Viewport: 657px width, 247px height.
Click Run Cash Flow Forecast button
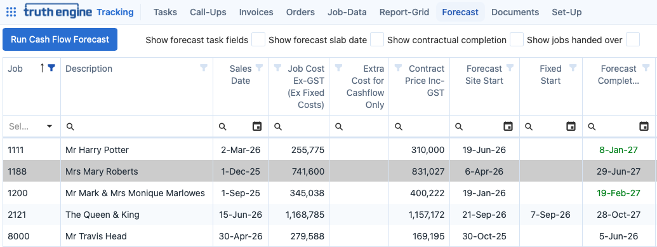tap(60, 39)
